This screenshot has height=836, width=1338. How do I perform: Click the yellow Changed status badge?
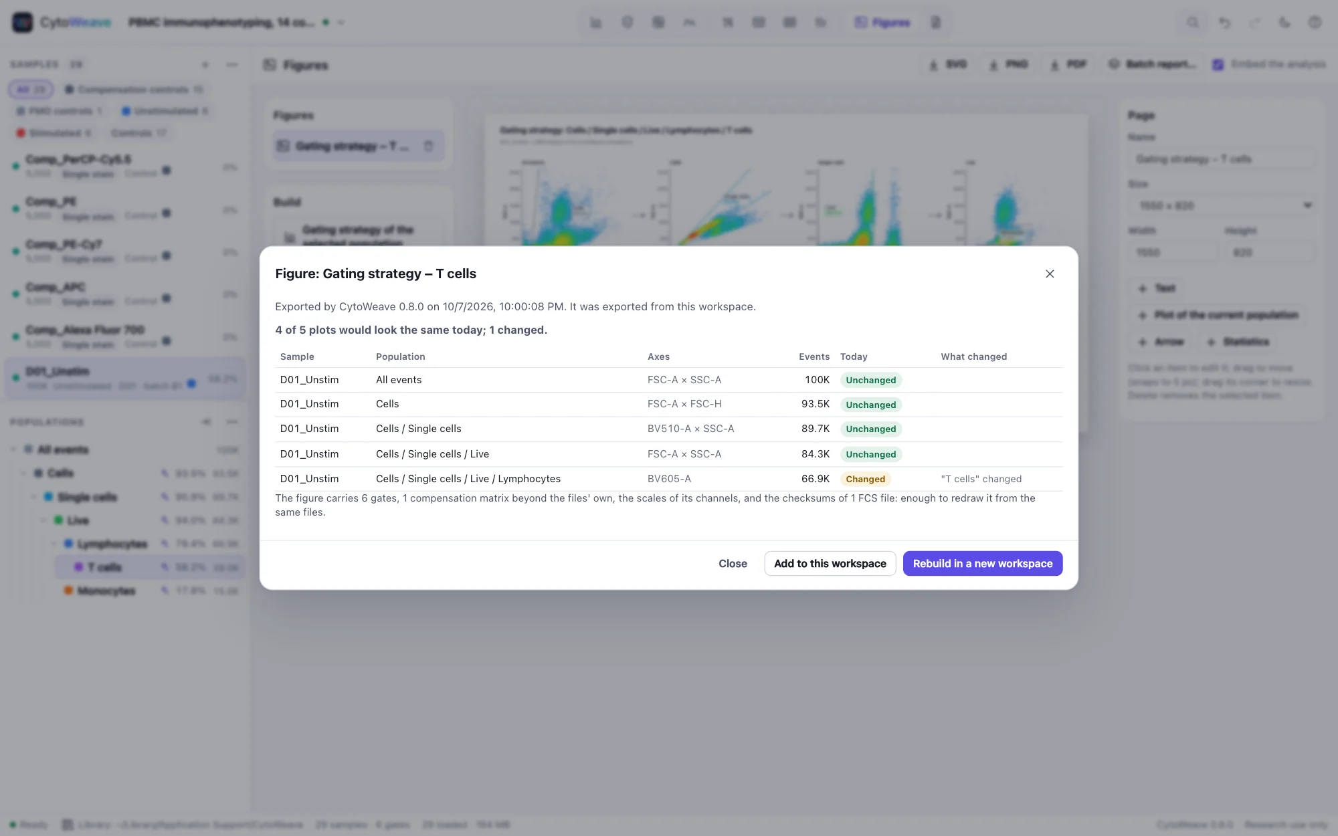coord(865,479)
